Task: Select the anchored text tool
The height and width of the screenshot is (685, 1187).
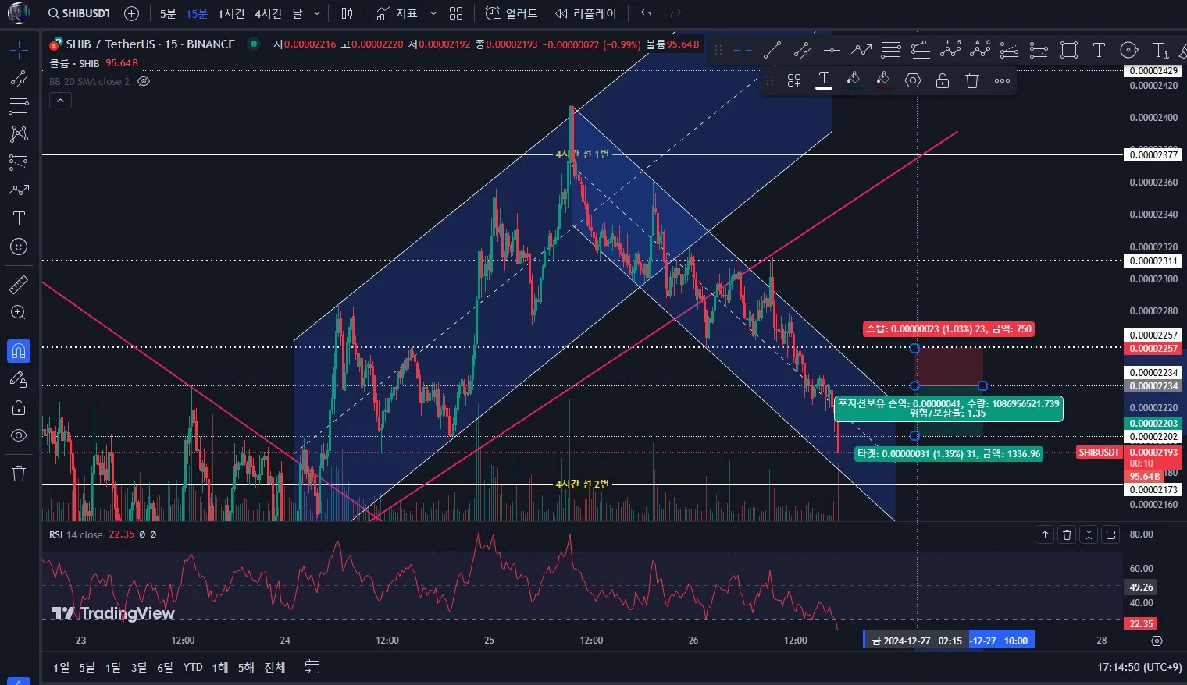Action: 1160,51
